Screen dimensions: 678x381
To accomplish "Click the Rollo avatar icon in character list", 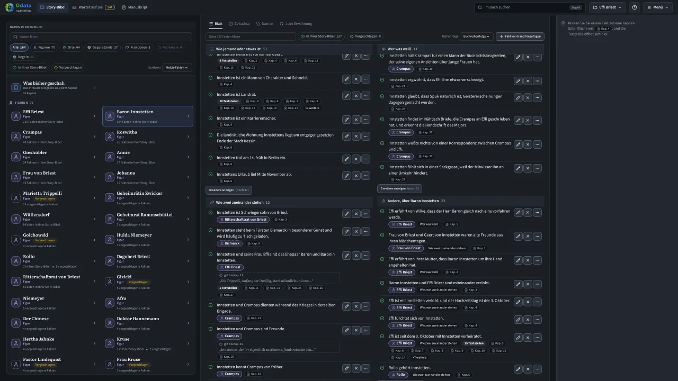I will 16,261.
